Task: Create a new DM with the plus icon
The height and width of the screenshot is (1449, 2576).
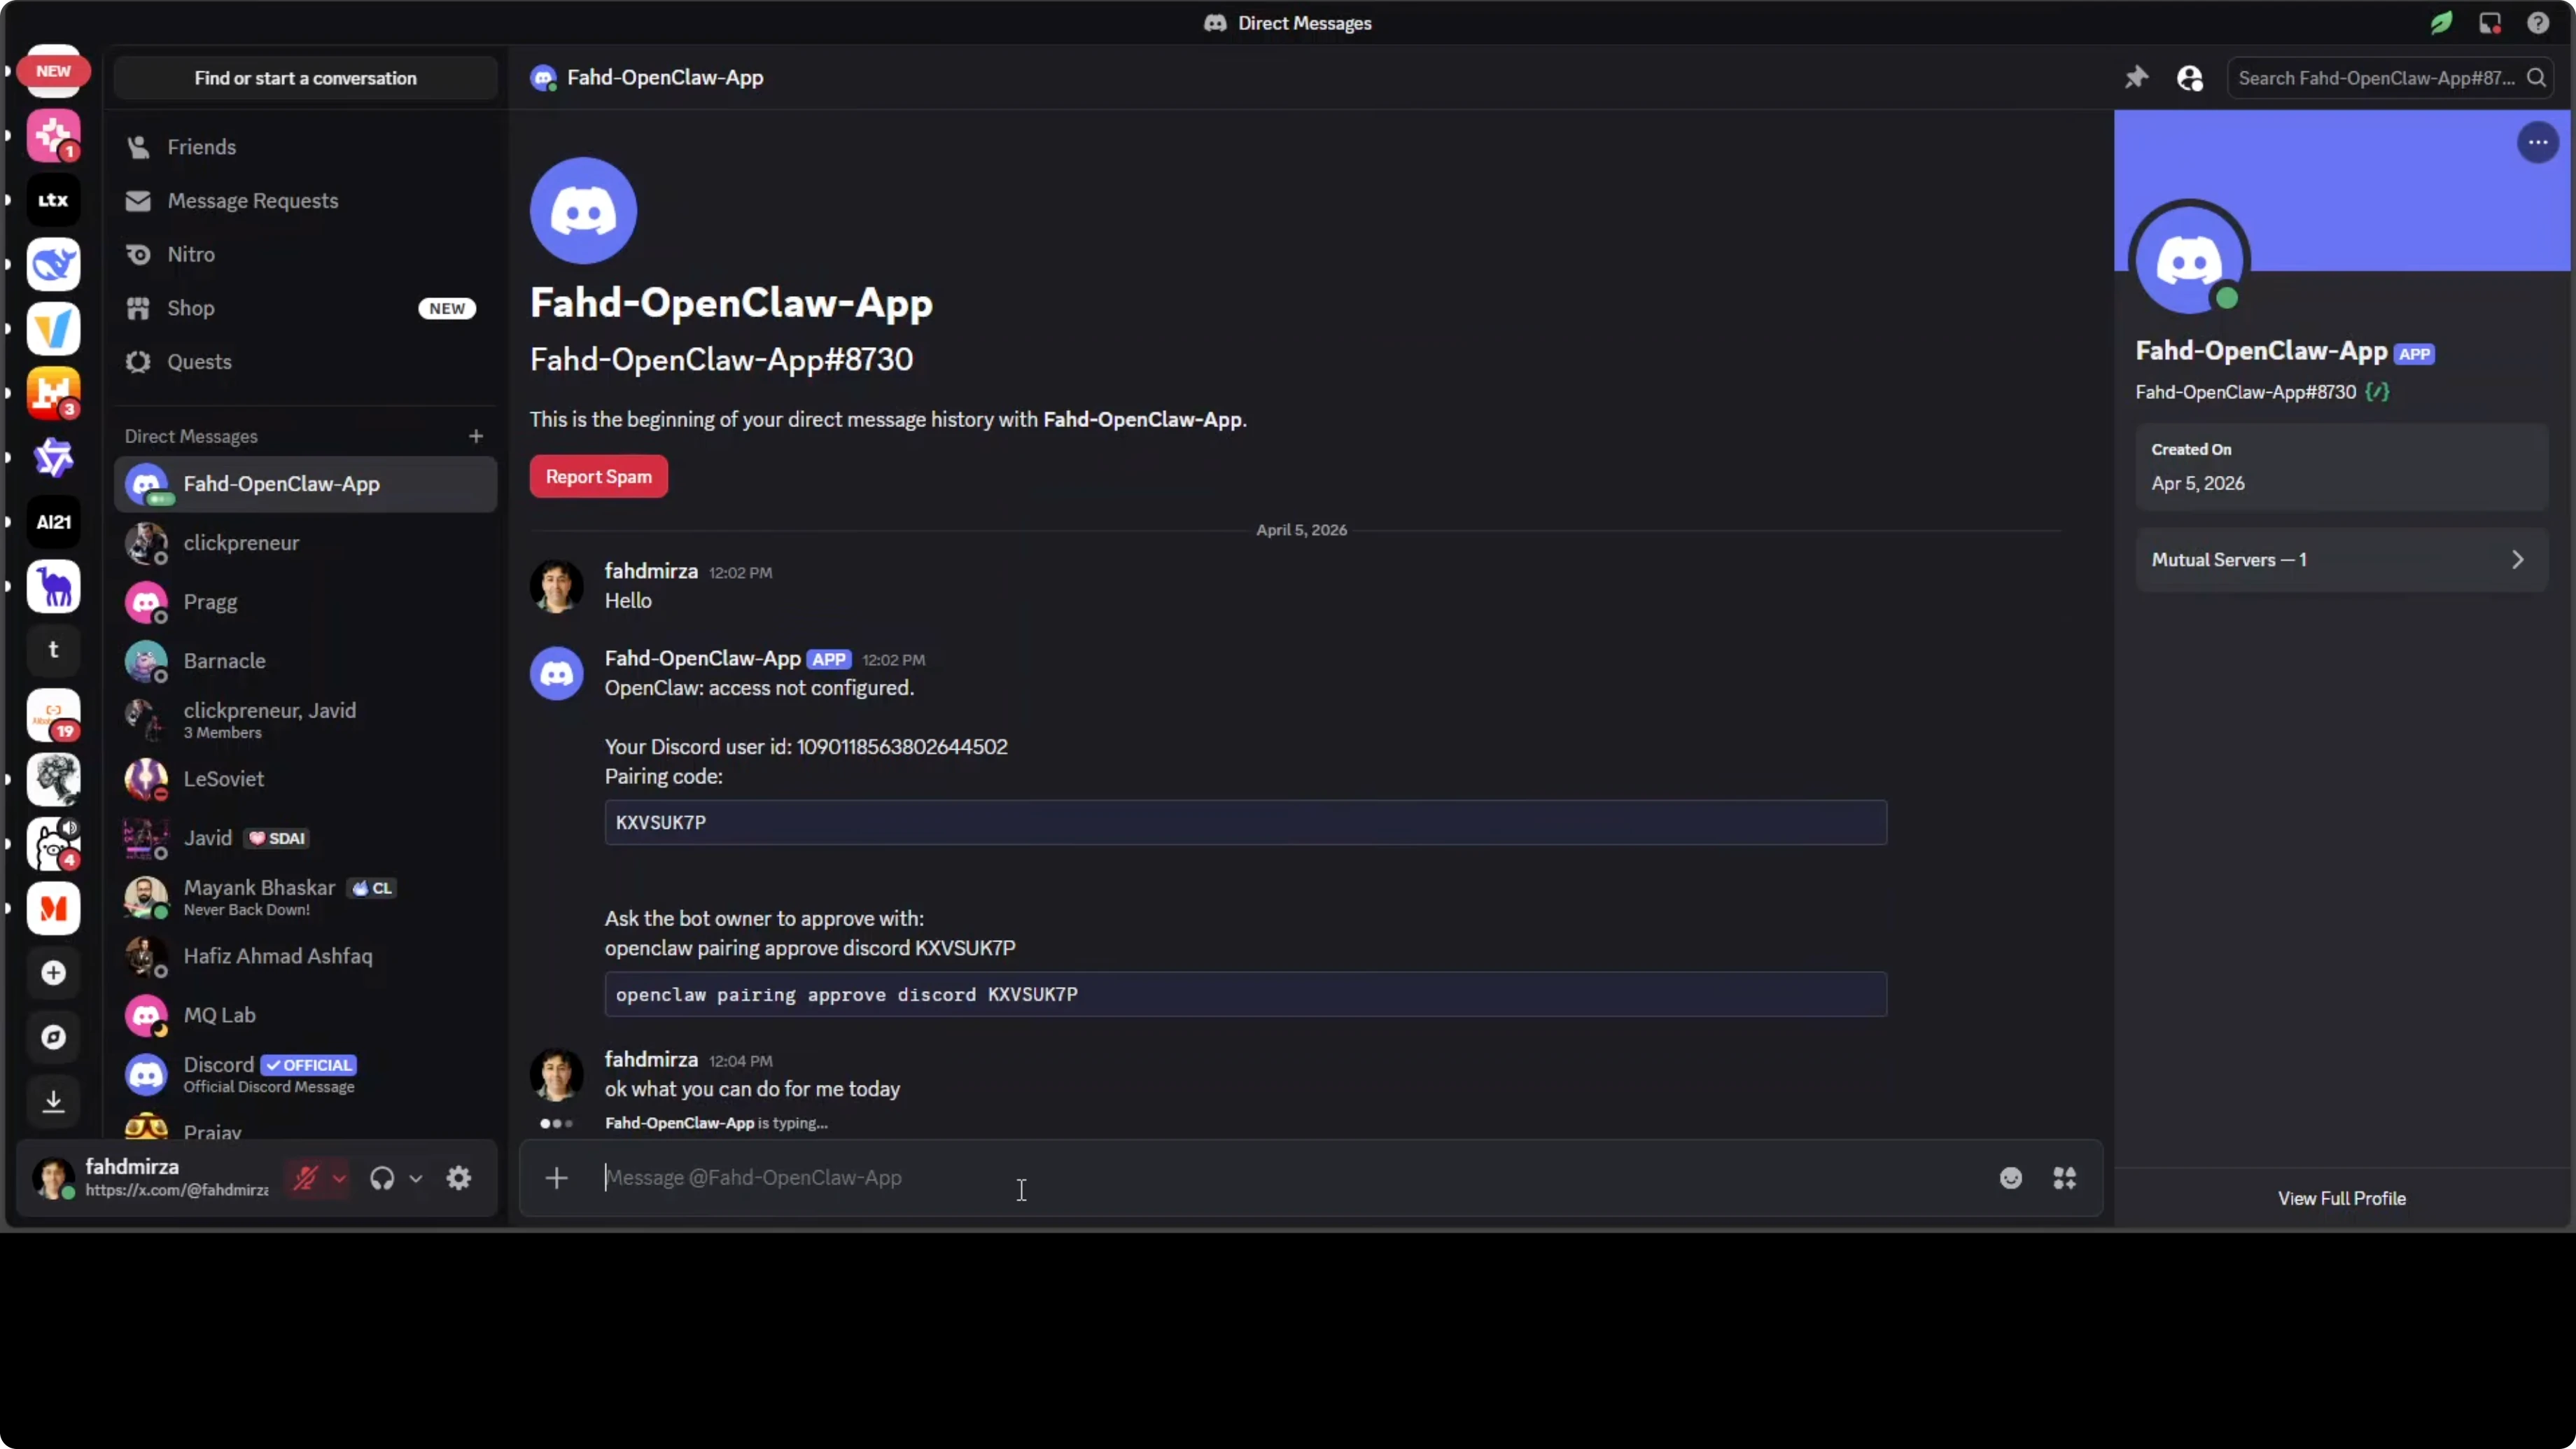Action: (x=476, y=436)
